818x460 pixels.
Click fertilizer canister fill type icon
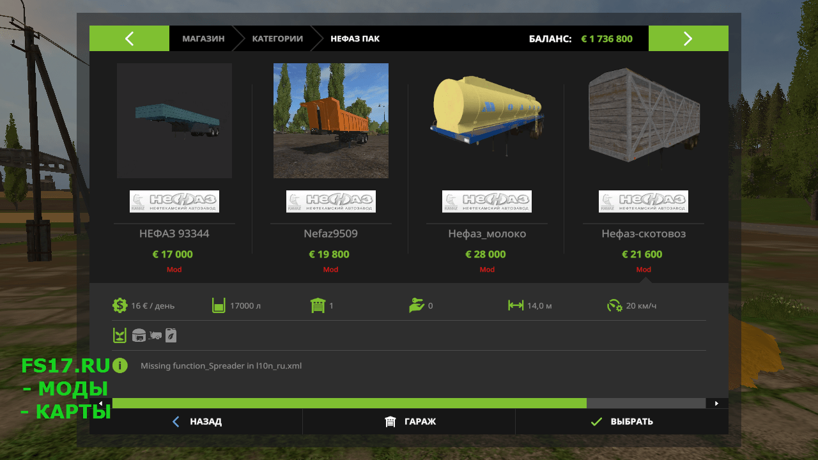[171, 335]
